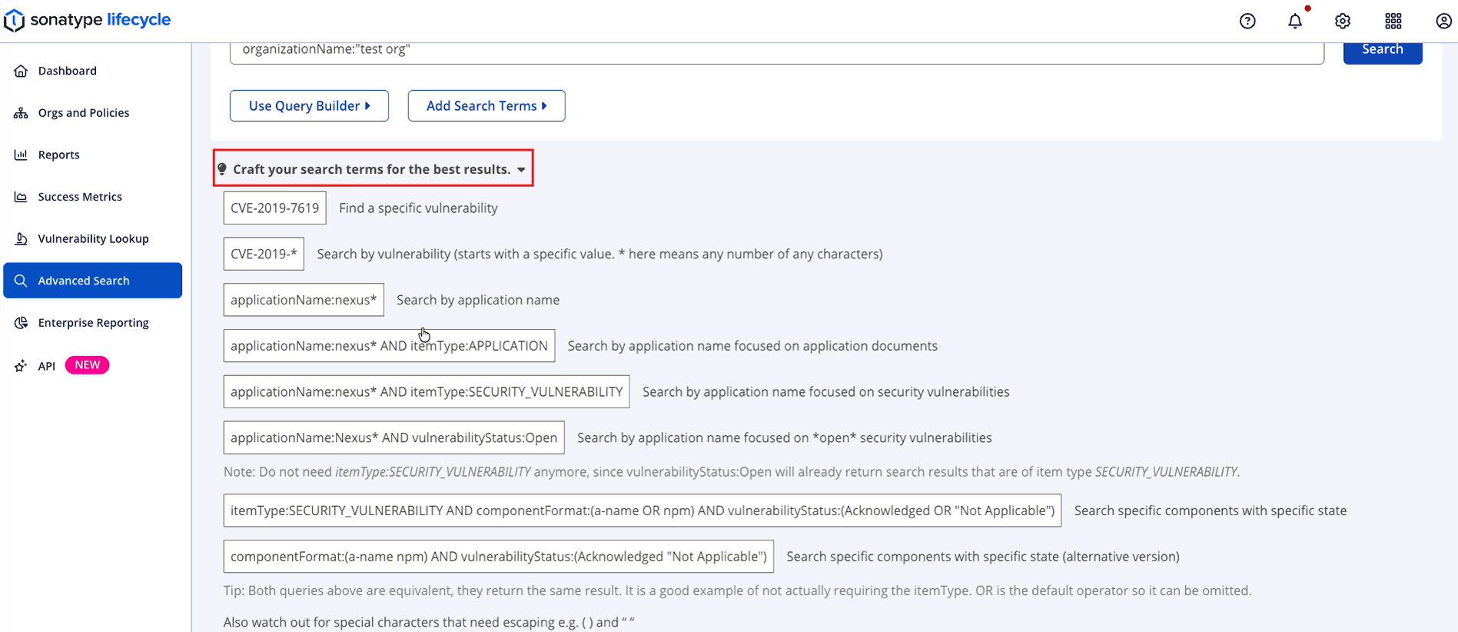Open Success Metrics from the sidebar
This screenshot has height=632, width=1458.
pos(80,197)
